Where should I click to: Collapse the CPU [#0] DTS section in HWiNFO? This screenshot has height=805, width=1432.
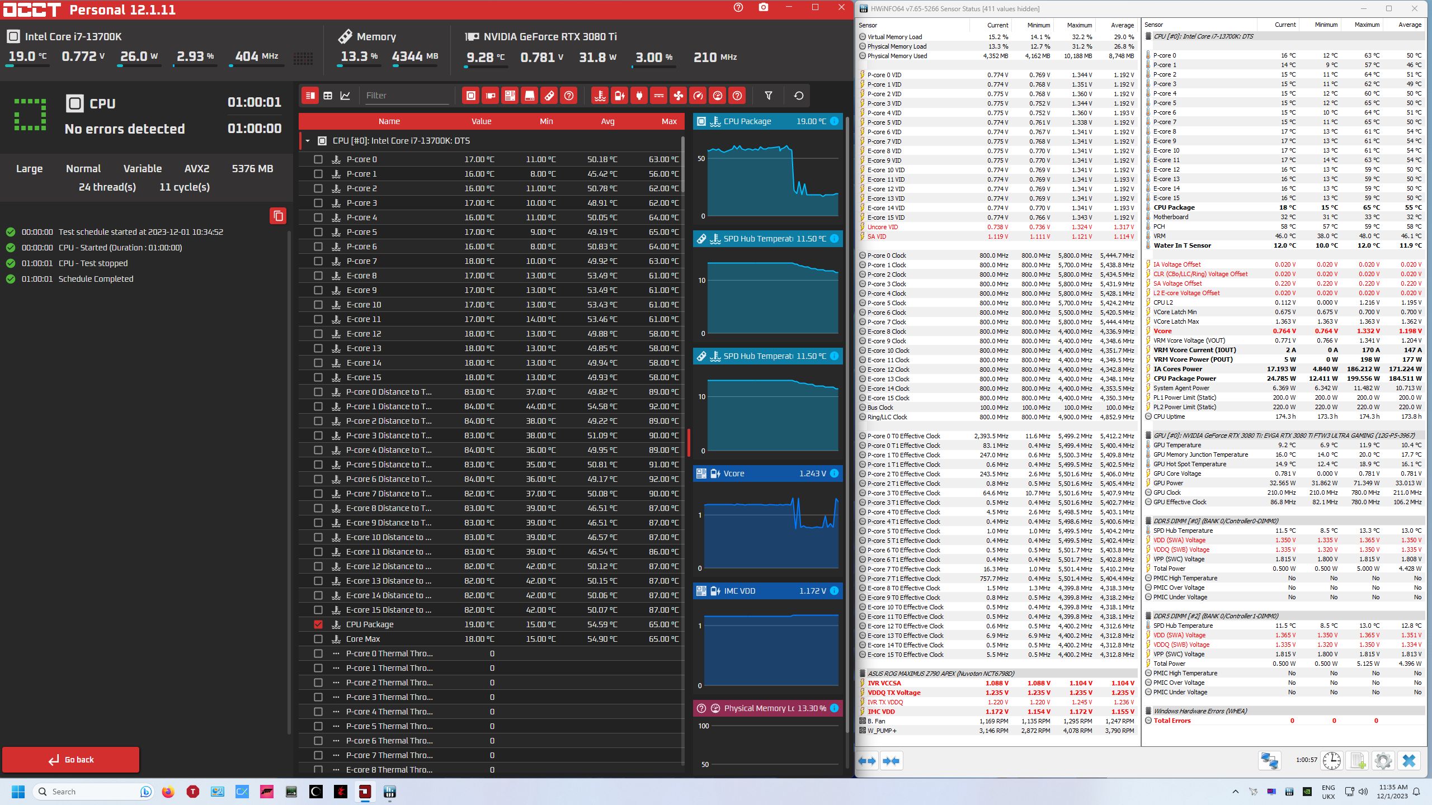1148,36
